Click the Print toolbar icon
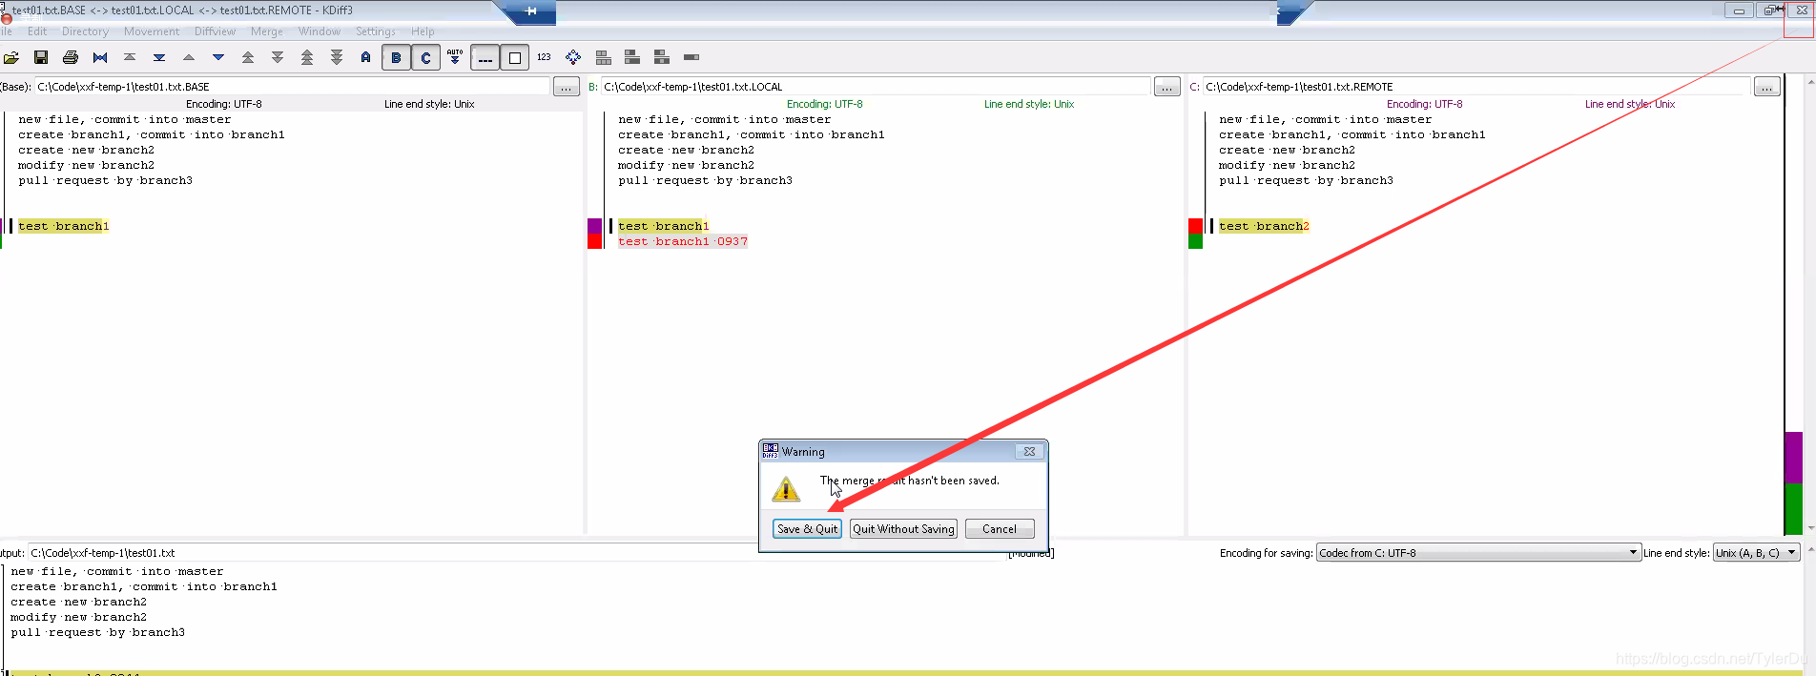Viewport: 1816px width, 676px height. 71,57
